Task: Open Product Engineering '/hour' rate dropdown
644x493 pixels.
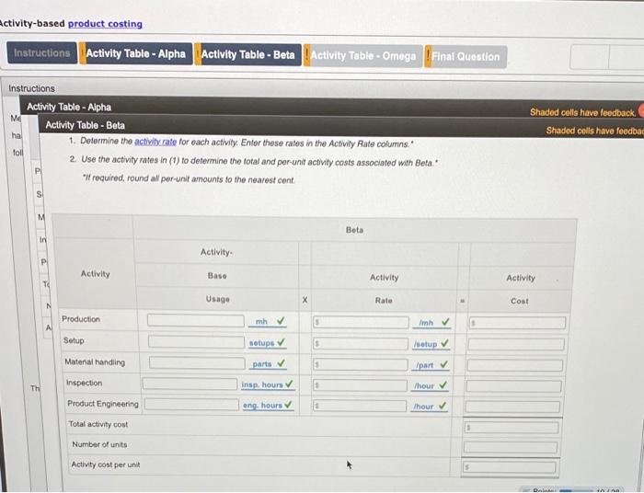Action: pos(423,407)
